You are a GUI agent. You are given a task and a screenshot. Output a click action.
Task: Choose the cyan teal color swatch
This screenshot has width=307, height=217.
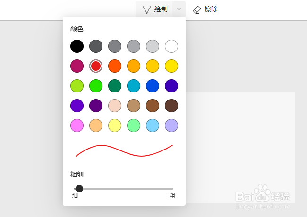(x=134, y=86)
